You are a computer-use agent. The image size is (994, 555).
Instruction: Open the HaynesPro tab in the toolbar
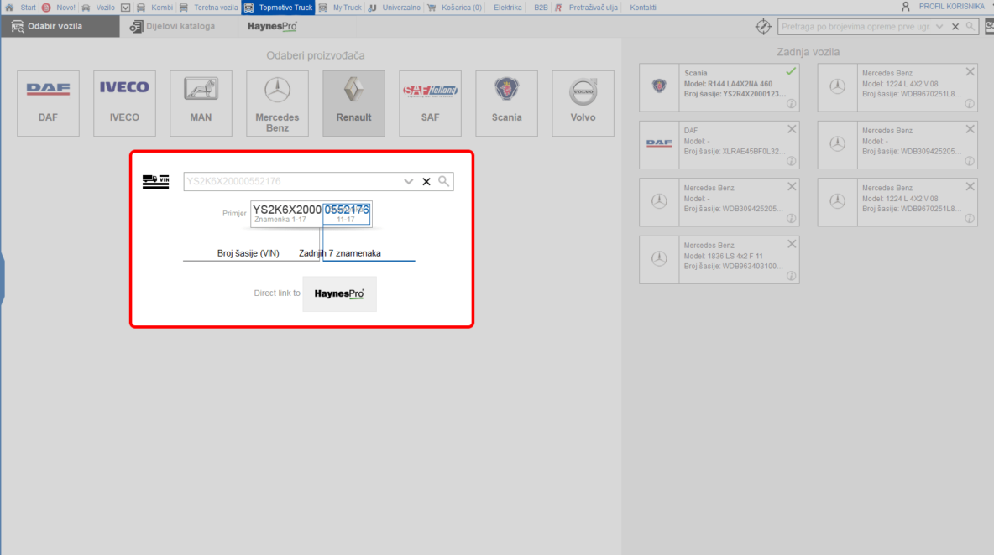pyautogui.click(x=272, y=26)
